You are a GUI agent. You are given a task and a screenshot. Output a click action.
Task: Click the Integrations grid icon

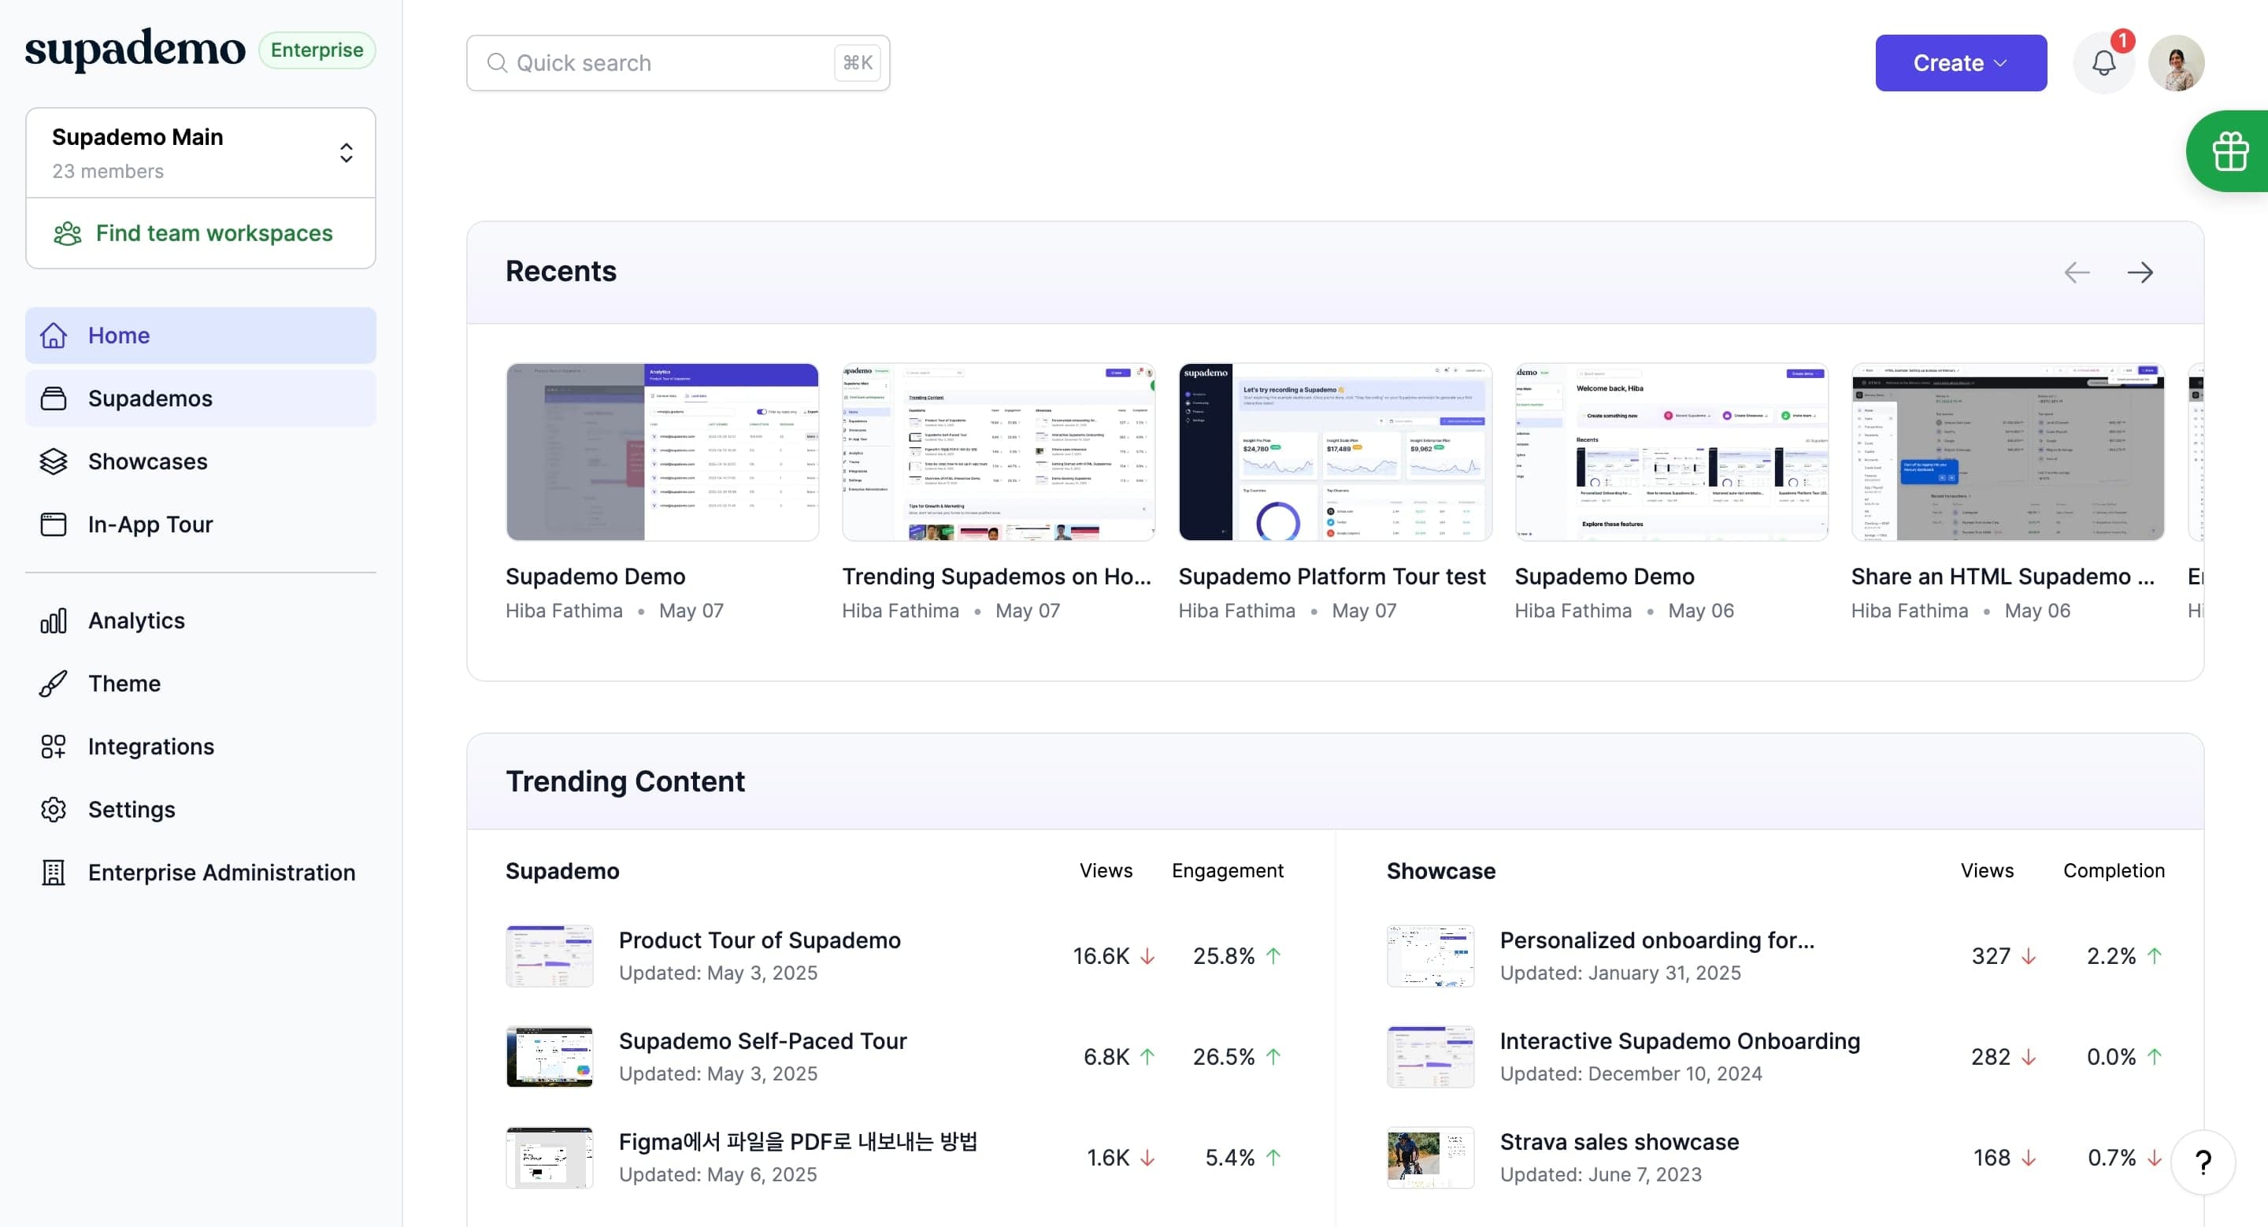(54, 747)
